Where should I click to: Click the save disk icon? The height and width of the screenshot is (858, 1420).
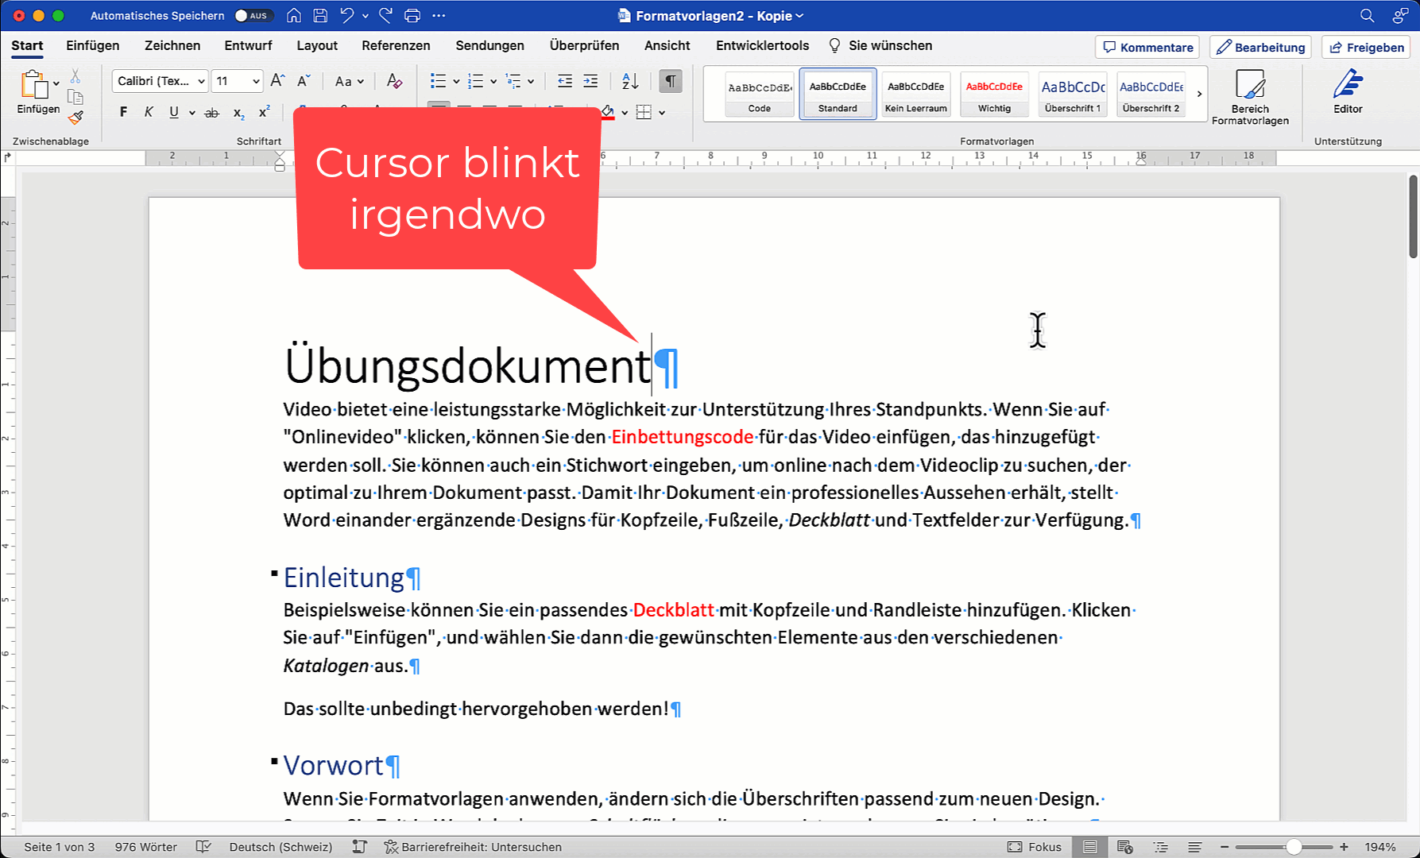pyautogui.click(x=320, y=16)
